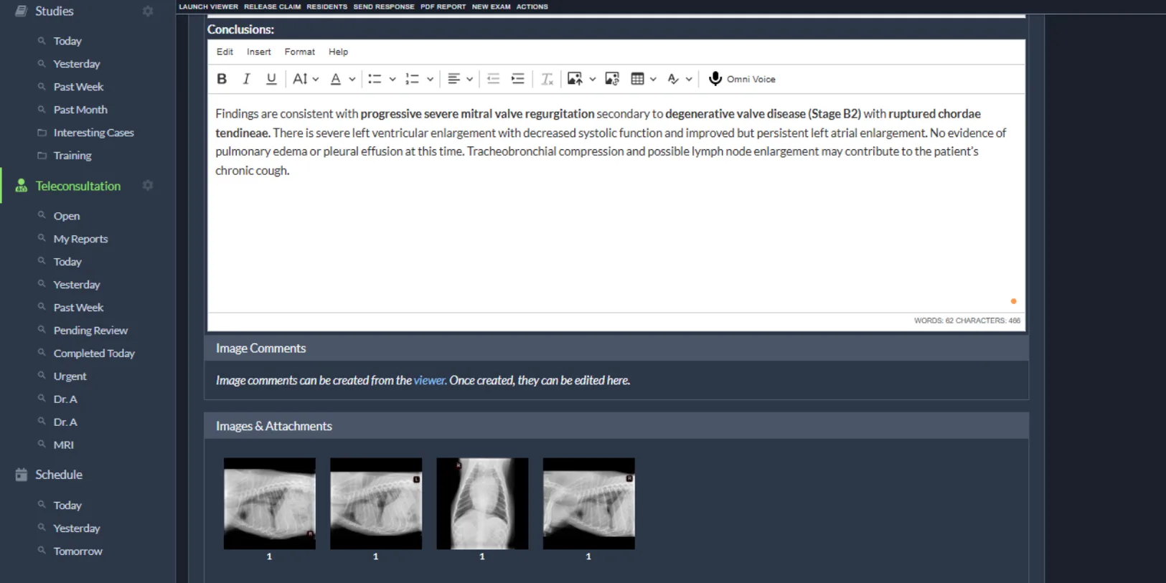Screen dimensions: 1166x583
Task: Insert a bulleted list
Action: pos(375,79)
